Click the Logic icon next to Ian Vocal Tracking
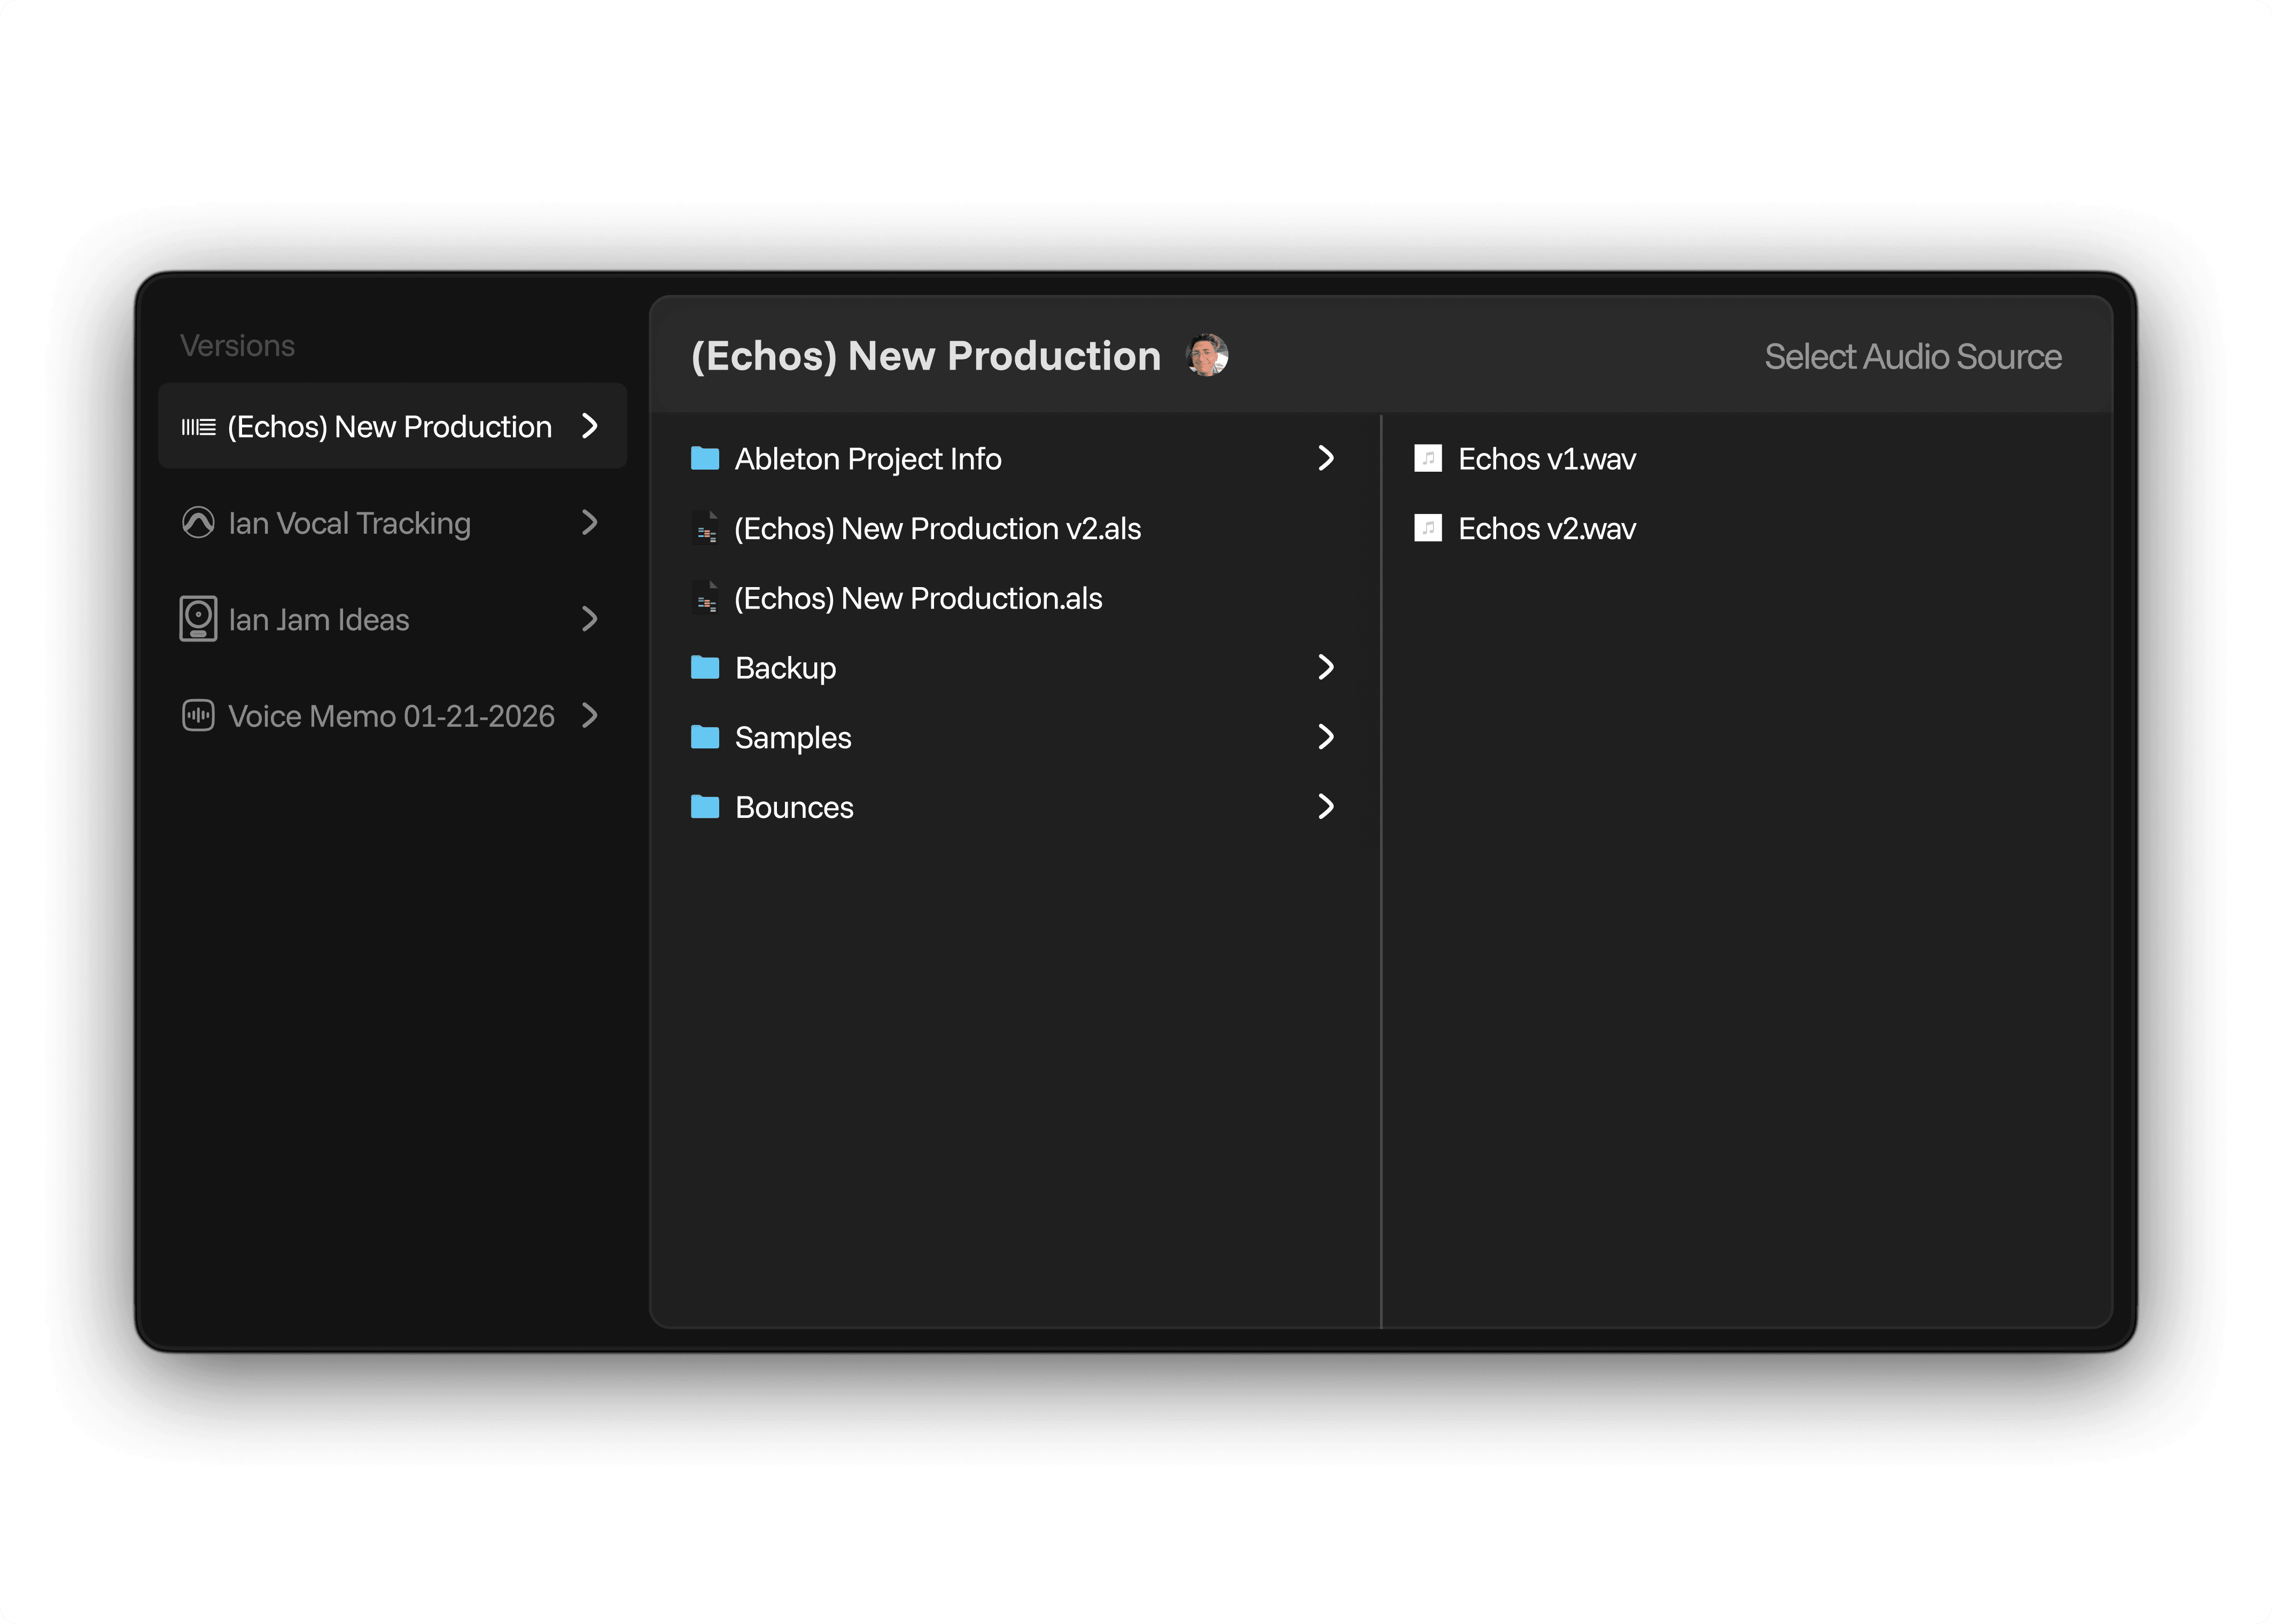This screenshot has width=2272, height=1624. coord(198,522)
